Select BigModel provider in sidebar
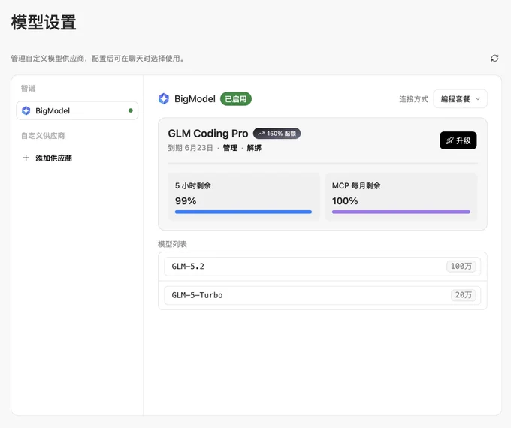Screen dimensions: 511x428 77,110
